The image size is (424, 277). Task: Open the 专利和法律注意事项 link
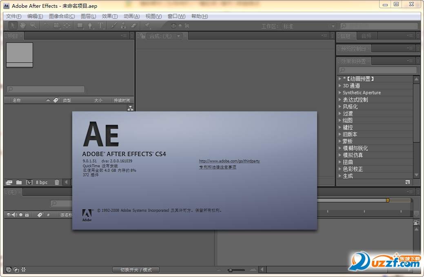tap(218, 167)
